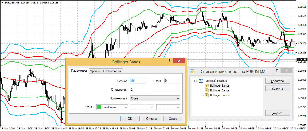Image resolution: width=308 pixels, height=131 pixels.
Task: Click the third Bollinger Bands indicator icon
Action: pyautogui.click(x=206, y=95)
